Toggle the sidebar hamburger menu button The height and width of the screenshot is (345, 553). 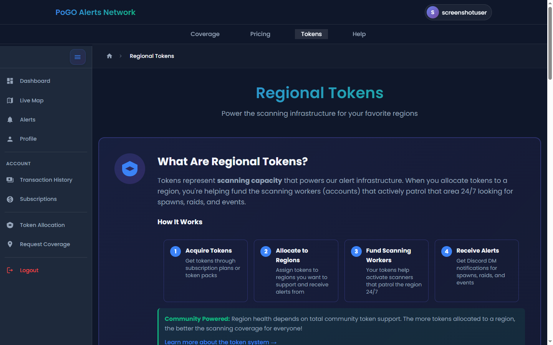[78, 57]
